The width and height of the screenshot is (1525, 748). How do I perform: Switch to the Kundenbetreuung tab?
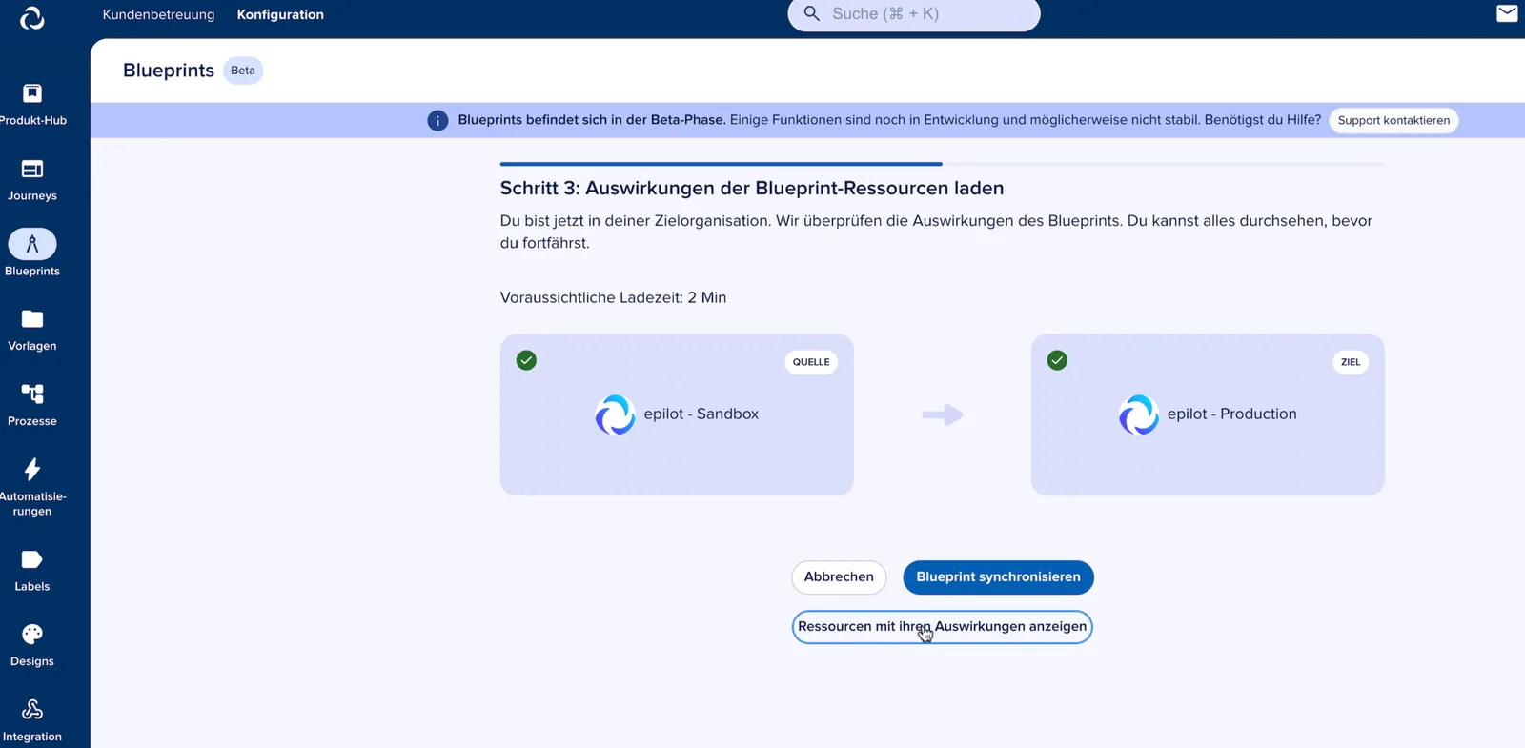[158, 14]
